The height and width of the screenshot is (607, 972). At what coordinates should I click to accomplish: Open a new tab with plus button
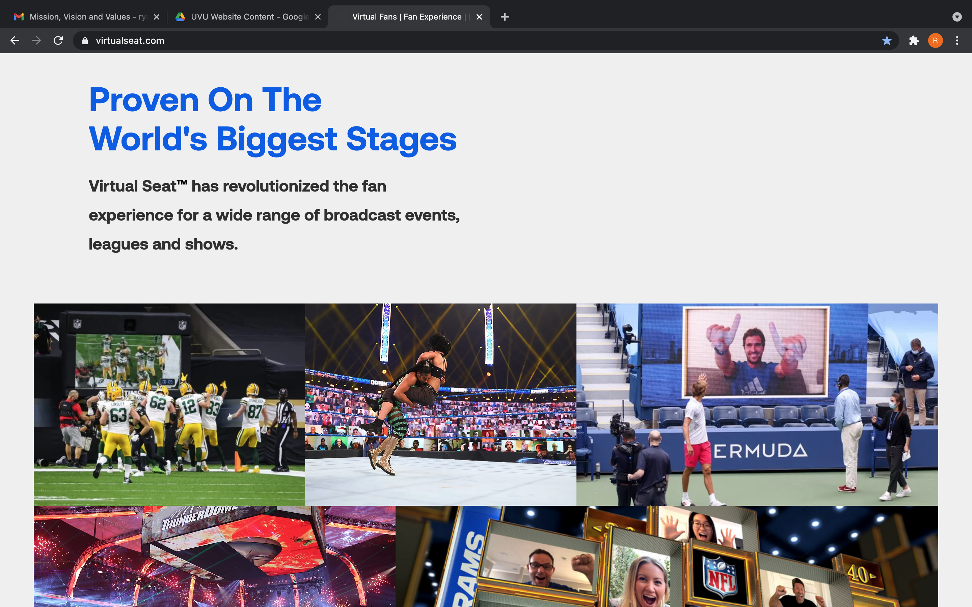(x=505, y=17)
